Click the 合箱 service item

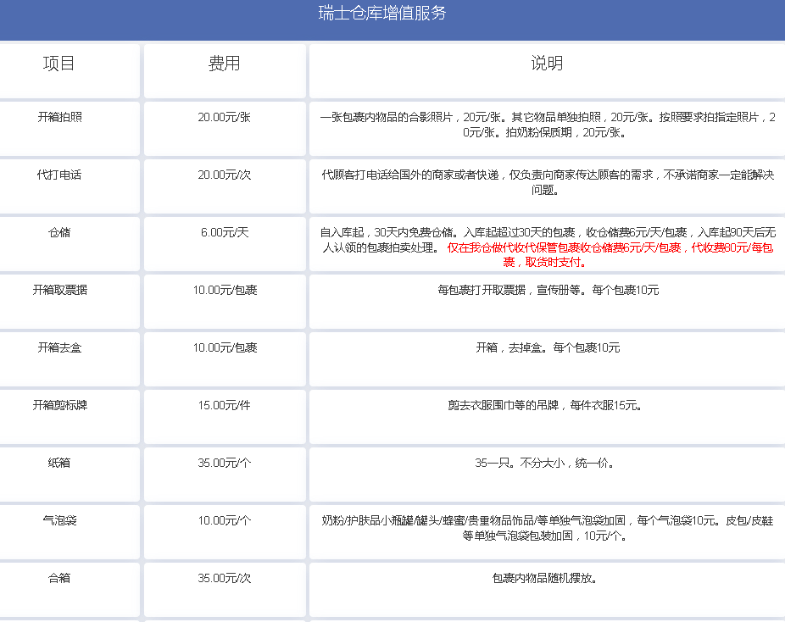click(59, 578)
